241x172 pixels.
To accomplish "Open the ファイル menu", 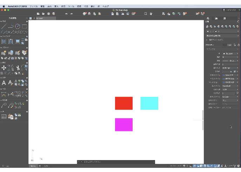I will pos(34,6).
